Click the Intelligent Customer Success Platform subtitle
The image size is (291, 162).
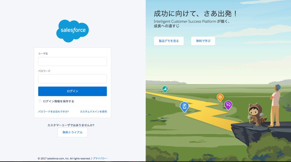192,24
